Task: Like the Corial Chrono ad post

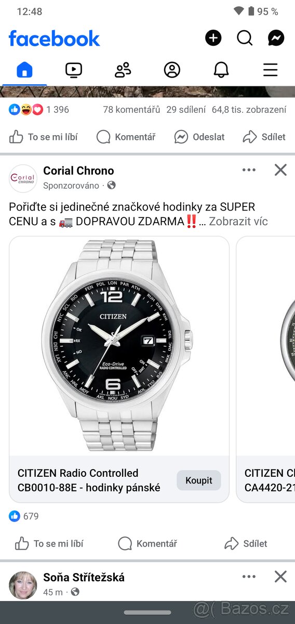Action: point(49,543)
